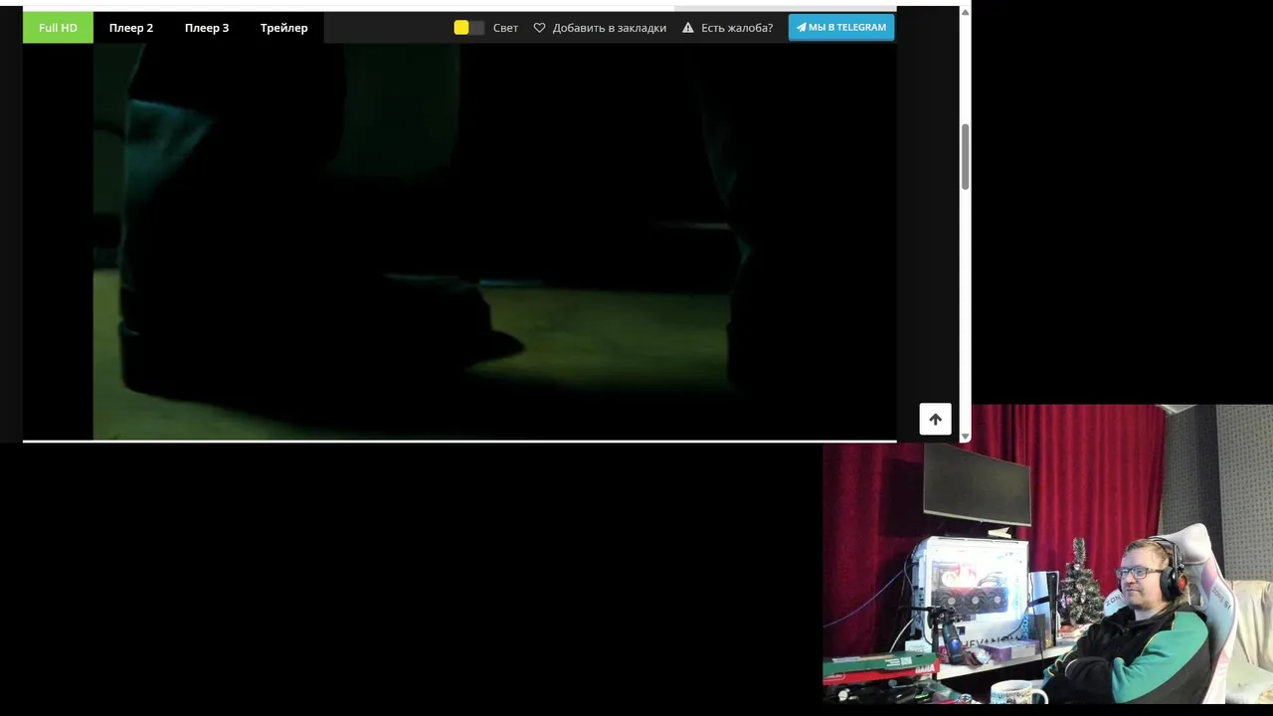Click the warning triangle complaint icon

[688, 28]
